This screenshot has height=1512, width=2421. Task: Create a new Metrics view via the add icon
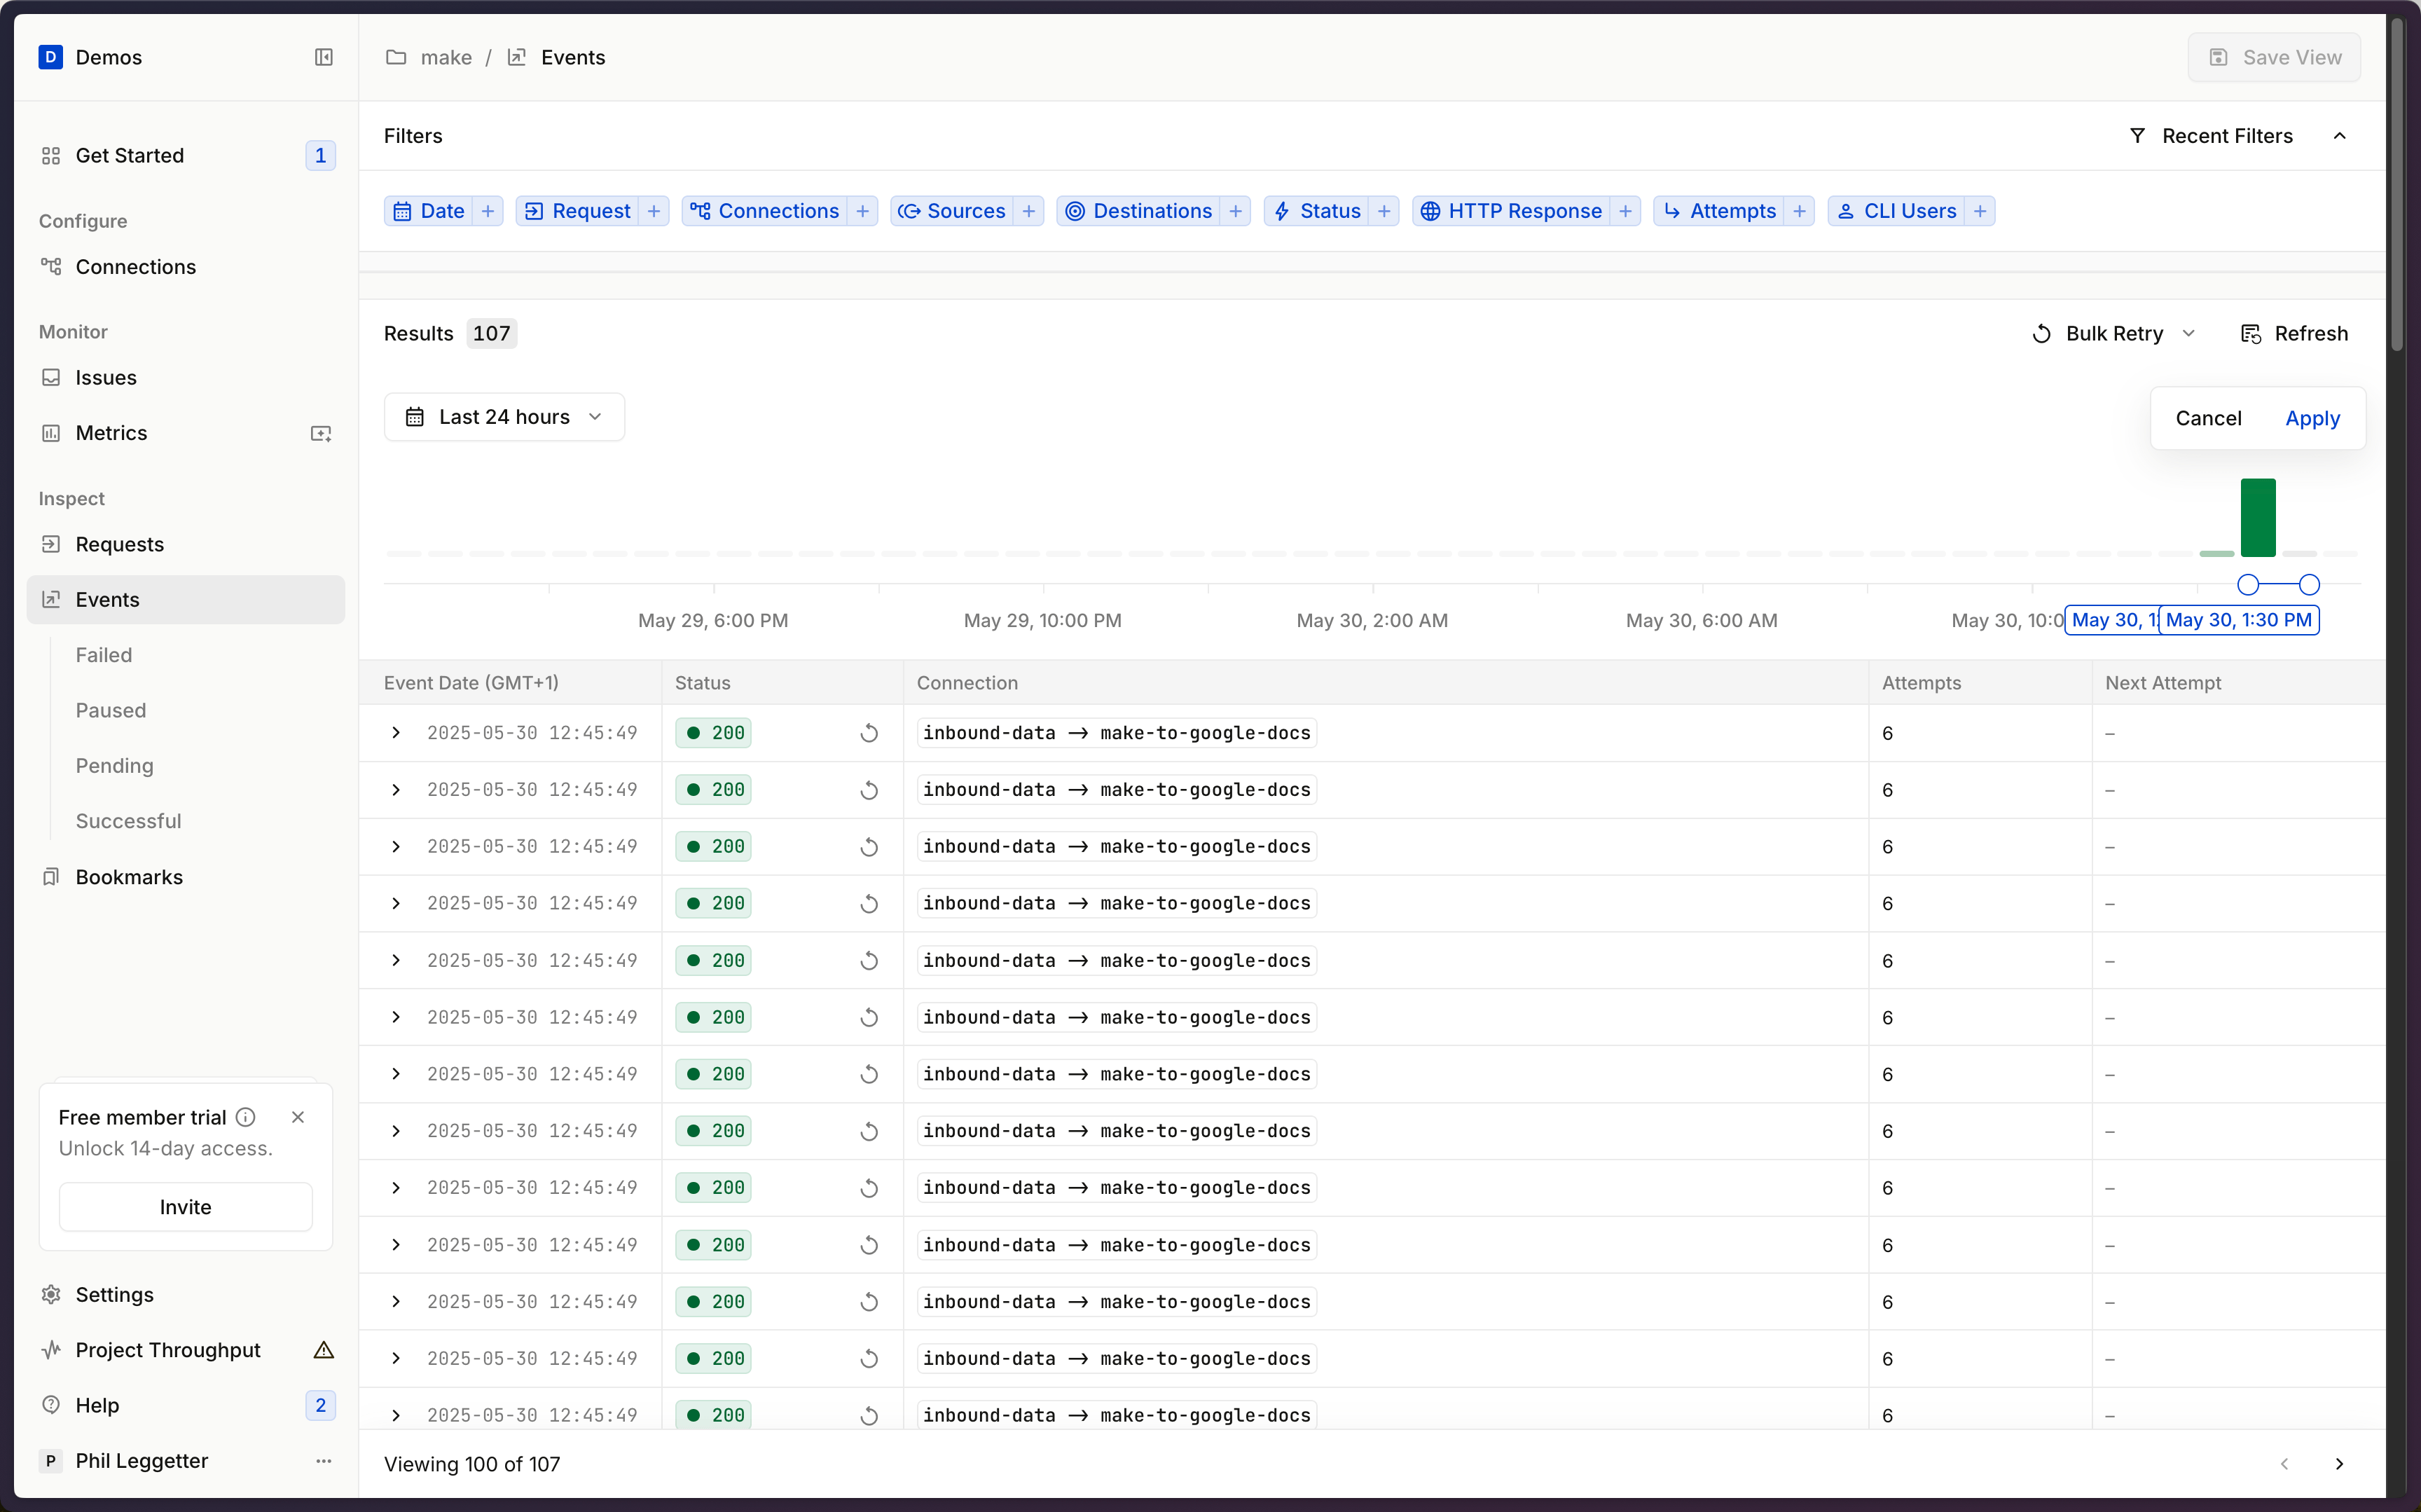pyautogui.click(x=321, y=432)
